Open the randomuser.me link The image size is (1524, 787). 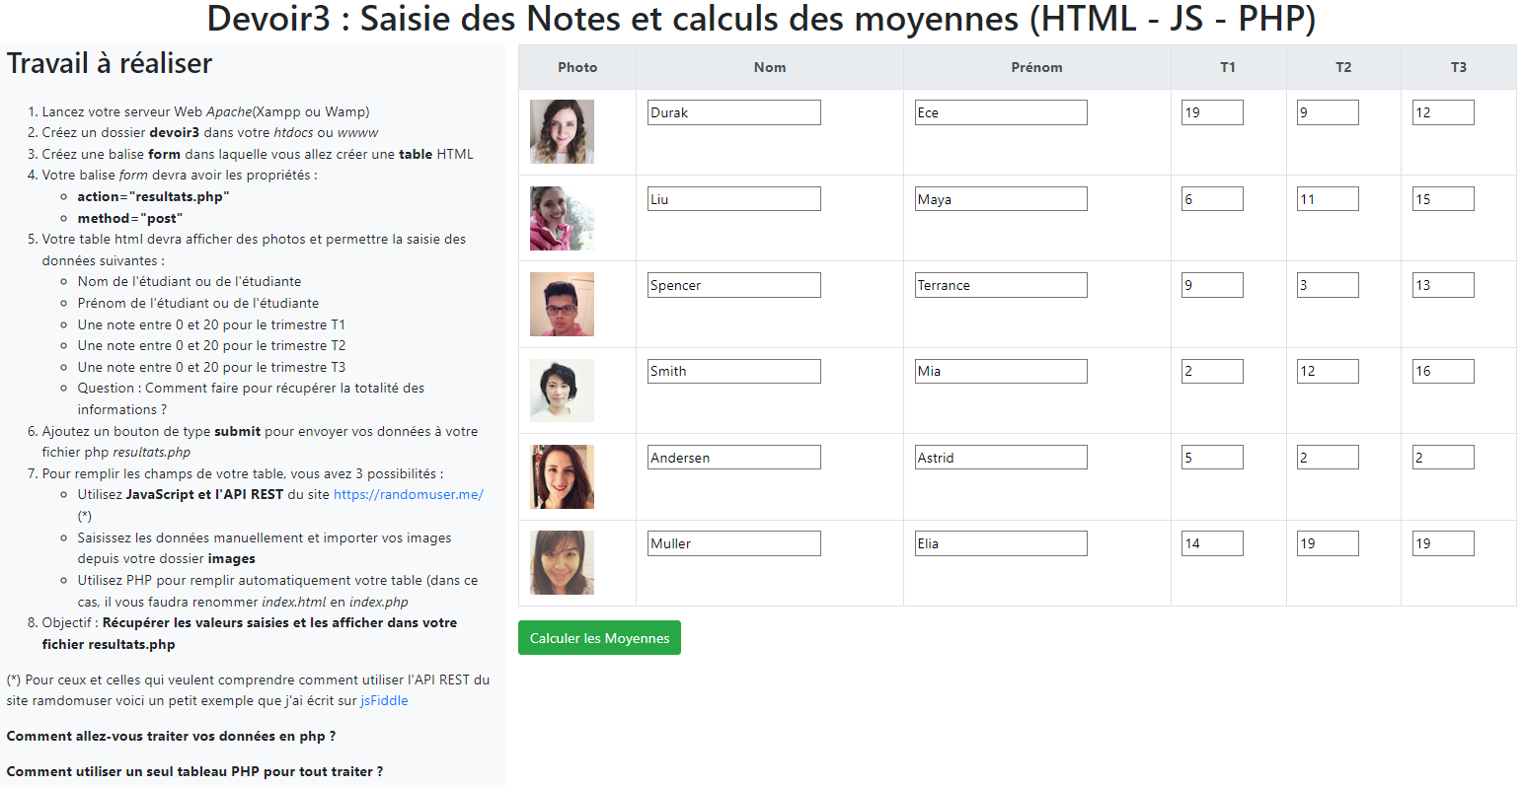(408, 494)
